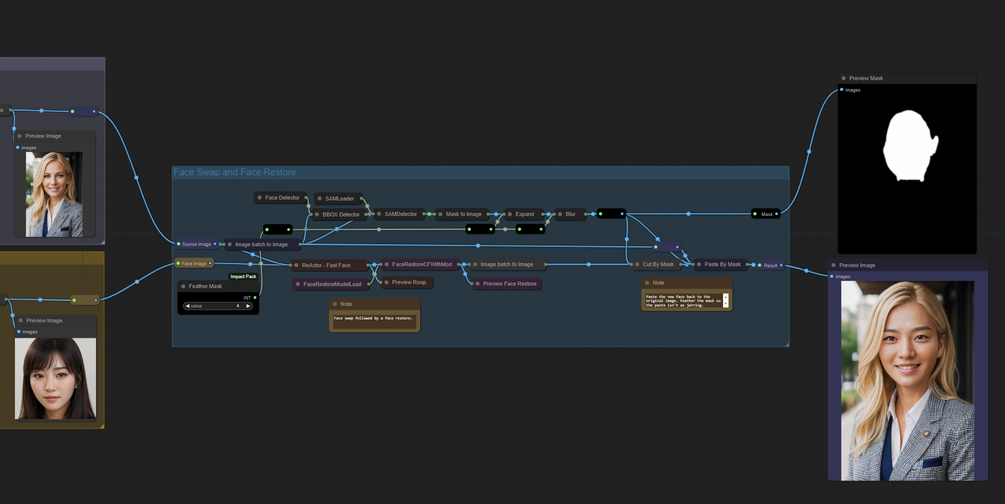Select the 'Cut By Mask' node title
Viewport: 1005px width, 504px height.
click(658, 264)
